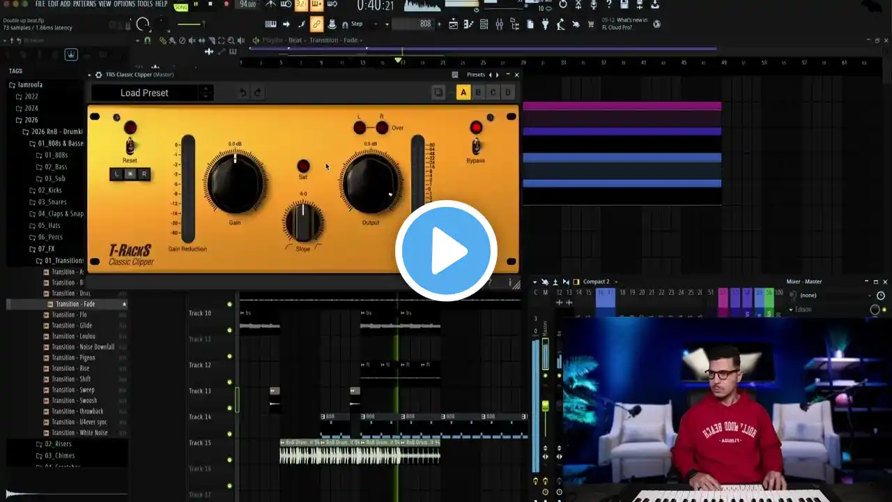The width and height of the screenshot is (892, 502).
Task: Flip the Reset toggle switch
Action: pos(130,146)
